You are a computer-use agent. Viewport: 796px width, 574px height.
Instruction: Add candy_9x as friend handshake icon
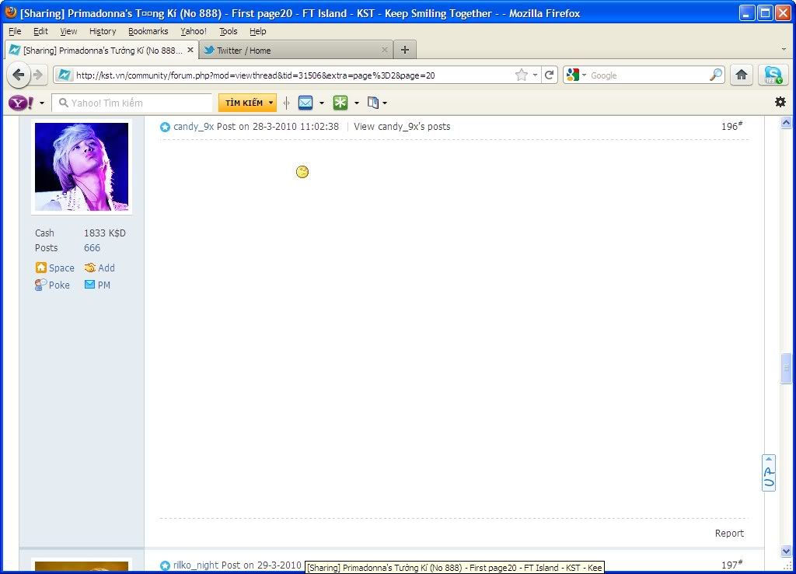click(x=90, y=268)
